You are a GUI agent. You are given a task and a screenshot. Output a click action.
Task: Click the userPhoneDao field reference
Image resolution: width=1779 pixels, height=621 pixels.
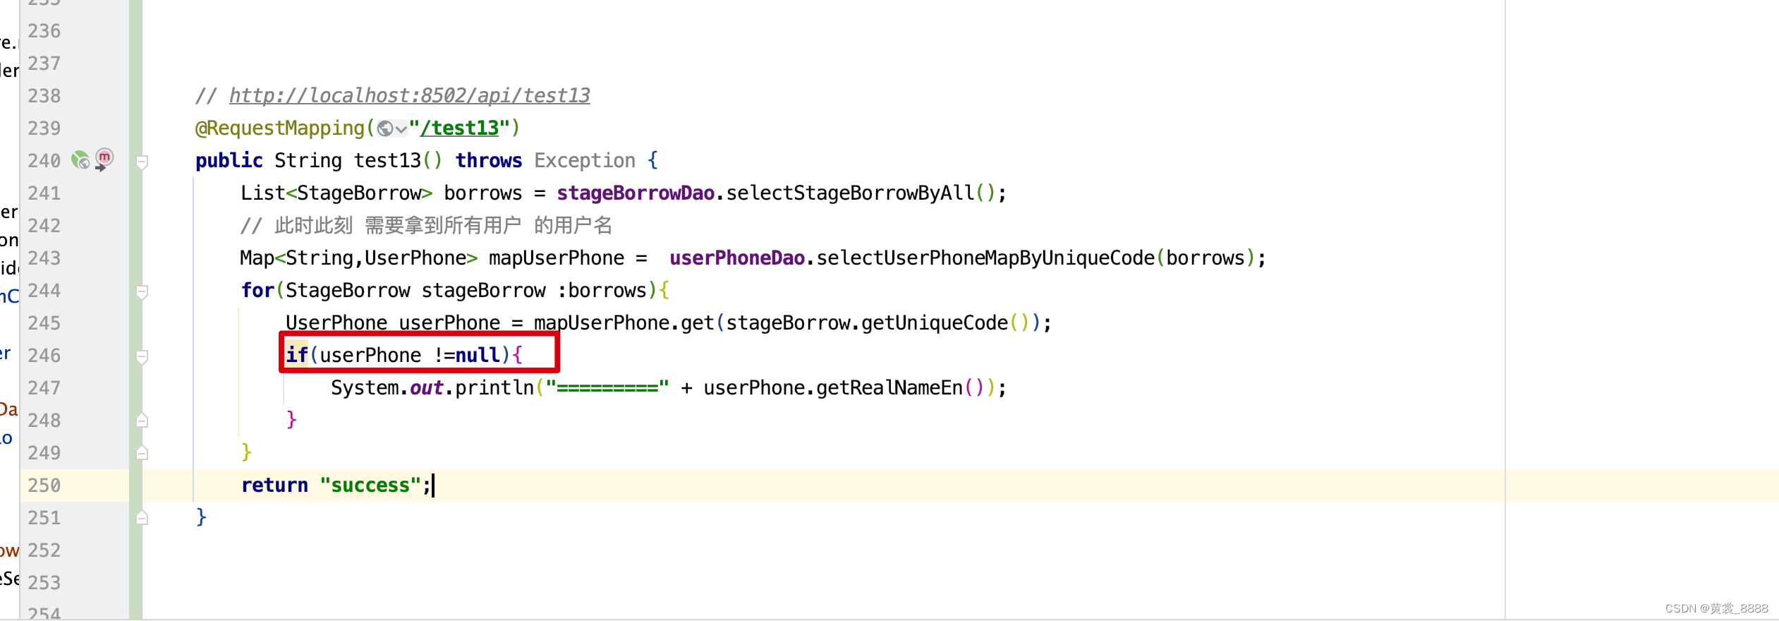coord(737,258)
